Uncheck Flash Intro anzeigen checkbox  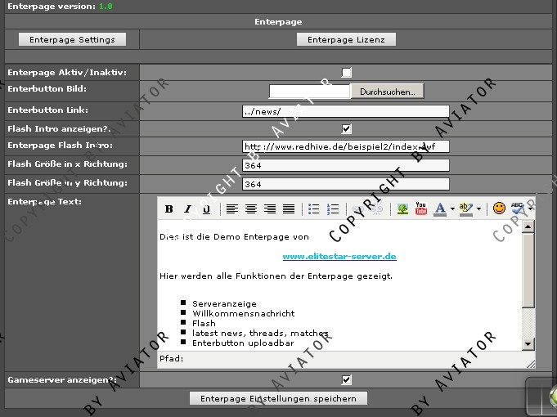coord(347,128)
